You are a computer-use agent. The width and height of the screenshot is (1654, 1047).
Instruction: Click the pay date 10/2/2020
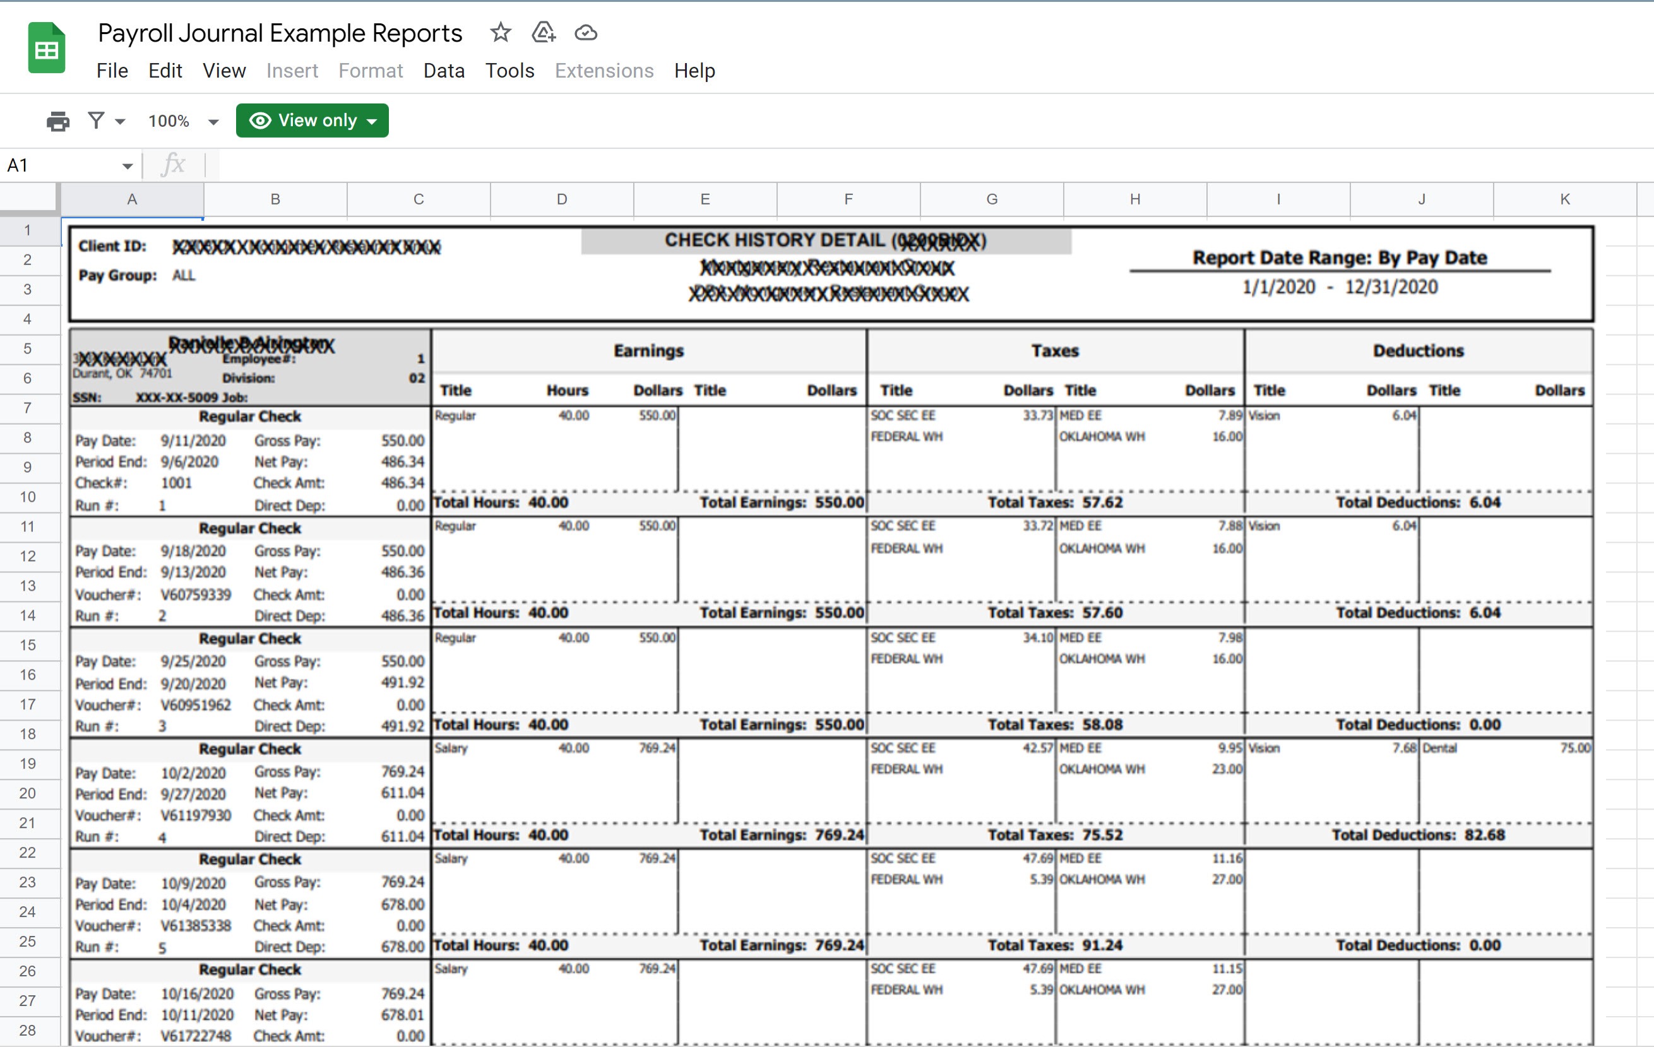(193, 774)
